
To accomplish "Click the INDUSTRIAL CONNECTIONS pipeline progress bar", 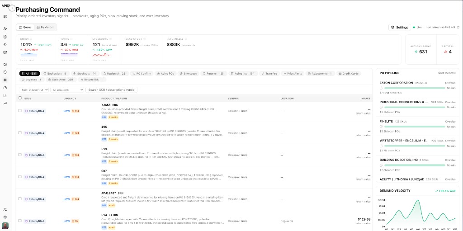I will point(415,107).
